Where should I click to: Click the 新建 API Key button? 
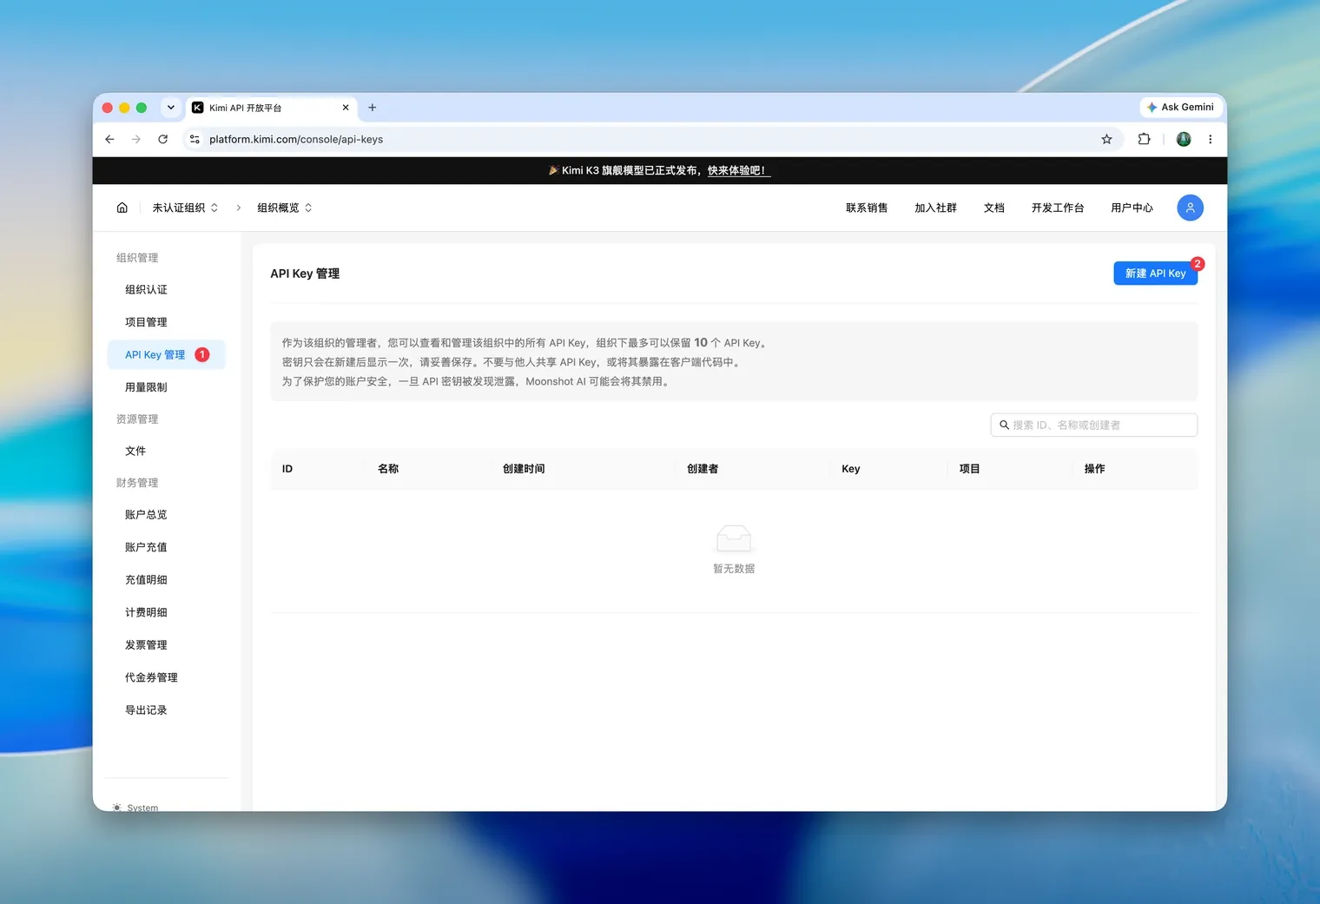point(1155,273)
